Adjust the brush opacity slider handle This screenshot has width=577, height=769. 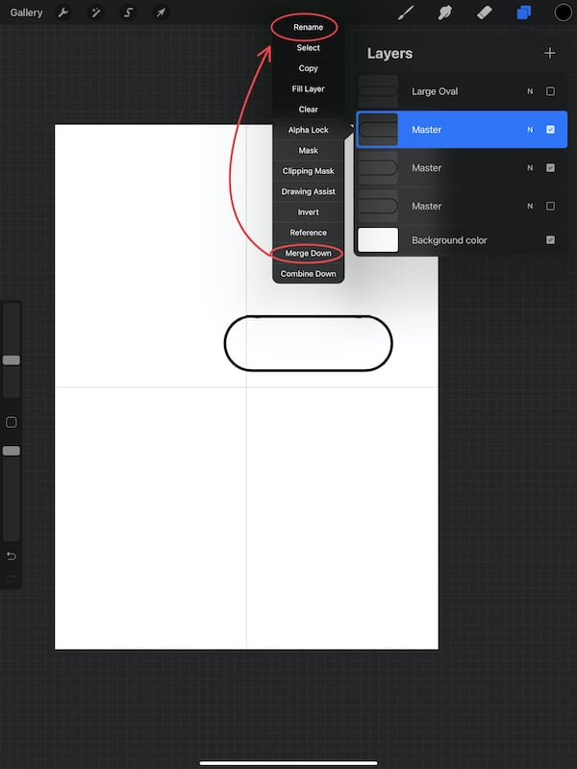coord(12,451)
